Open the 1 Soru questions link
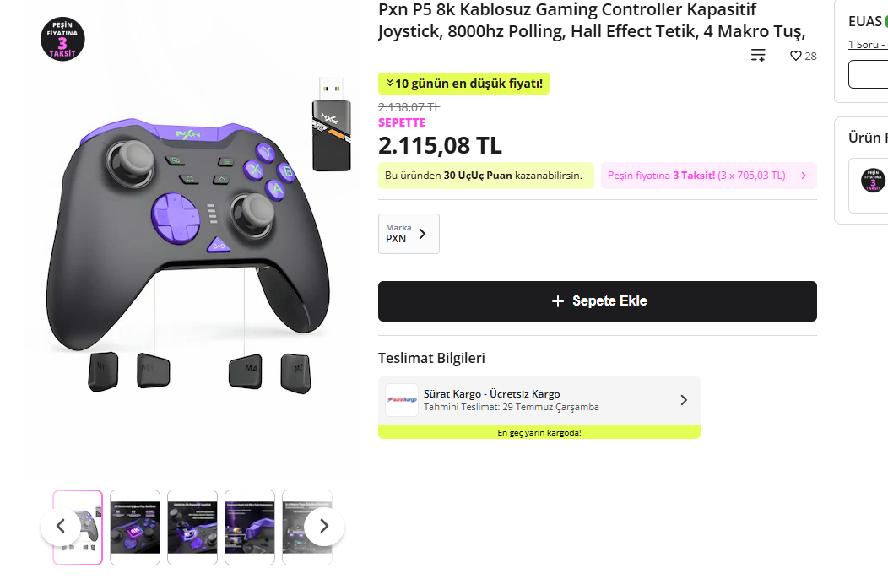Screen dimensions: 888x579 click(866, 44)
